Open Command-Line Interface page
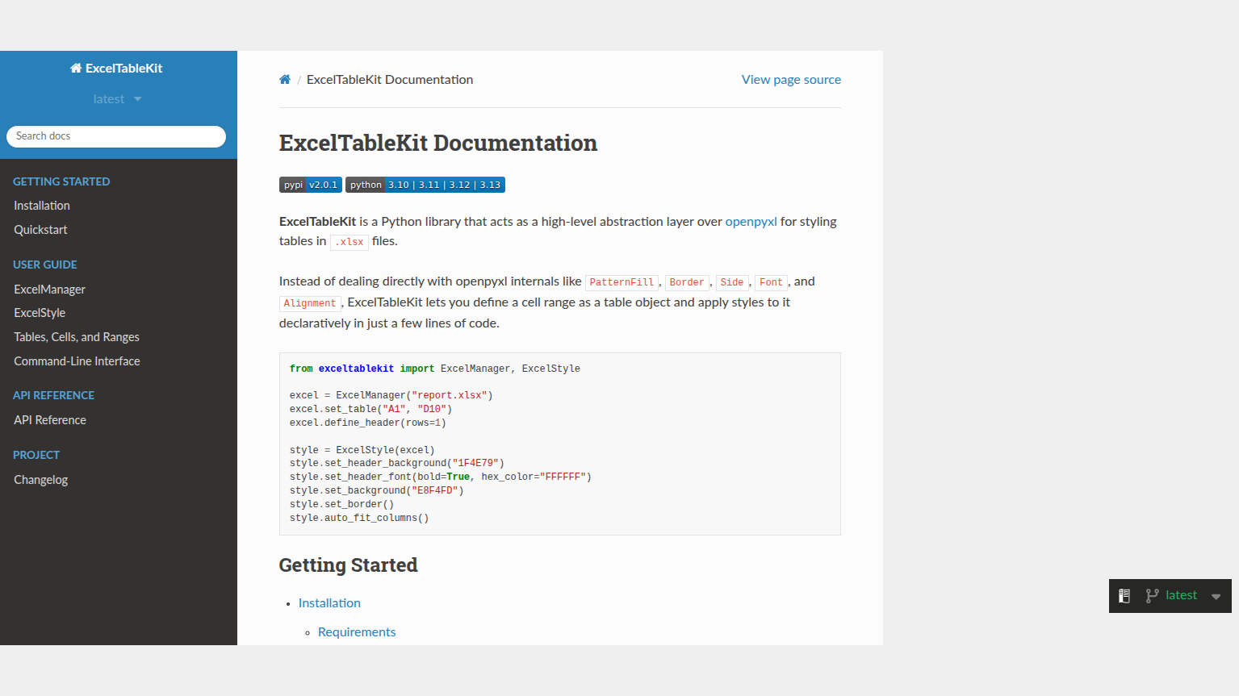 77,361
